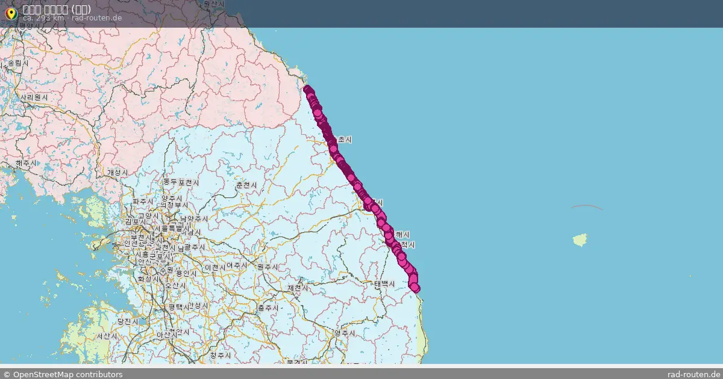Click the 해주시 map label

coord(27,163)
